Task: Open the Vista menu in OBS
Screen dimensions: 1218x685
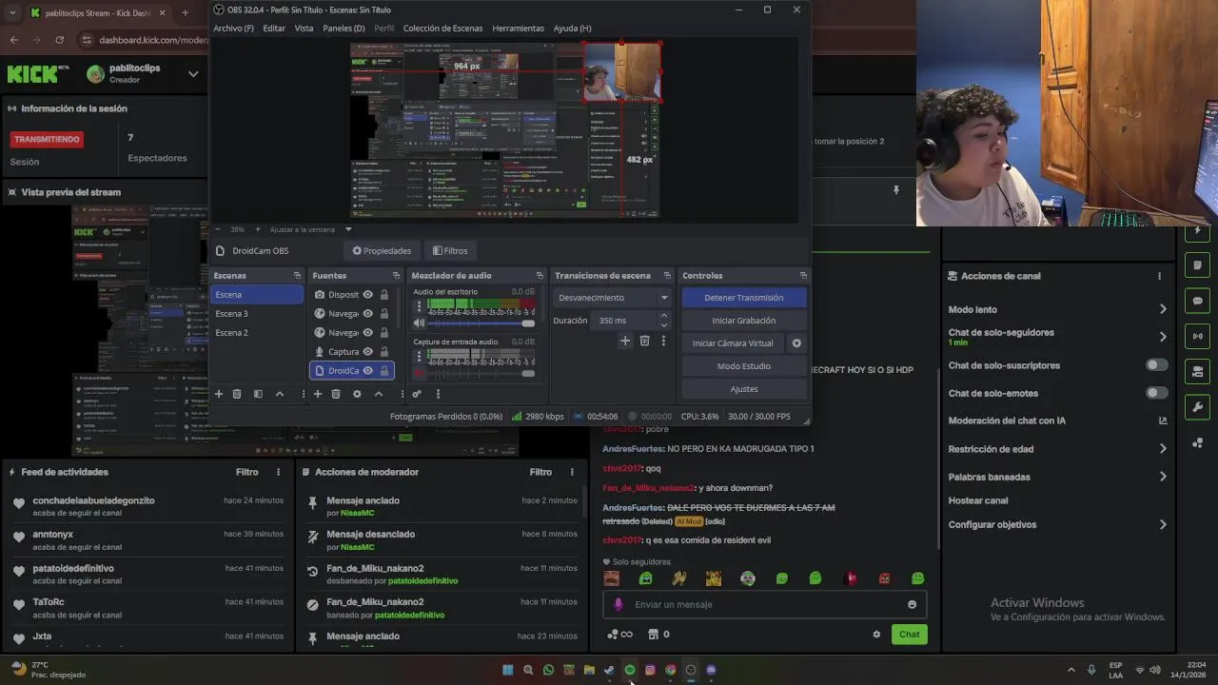Action: click(304, 29)
